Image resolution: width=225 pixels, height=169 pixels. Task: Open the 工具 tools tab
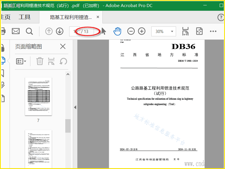(x=24, y=17)
